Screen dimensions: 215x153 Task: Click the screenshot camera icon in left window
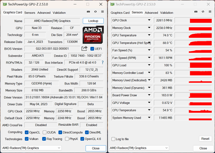(89, 12)
